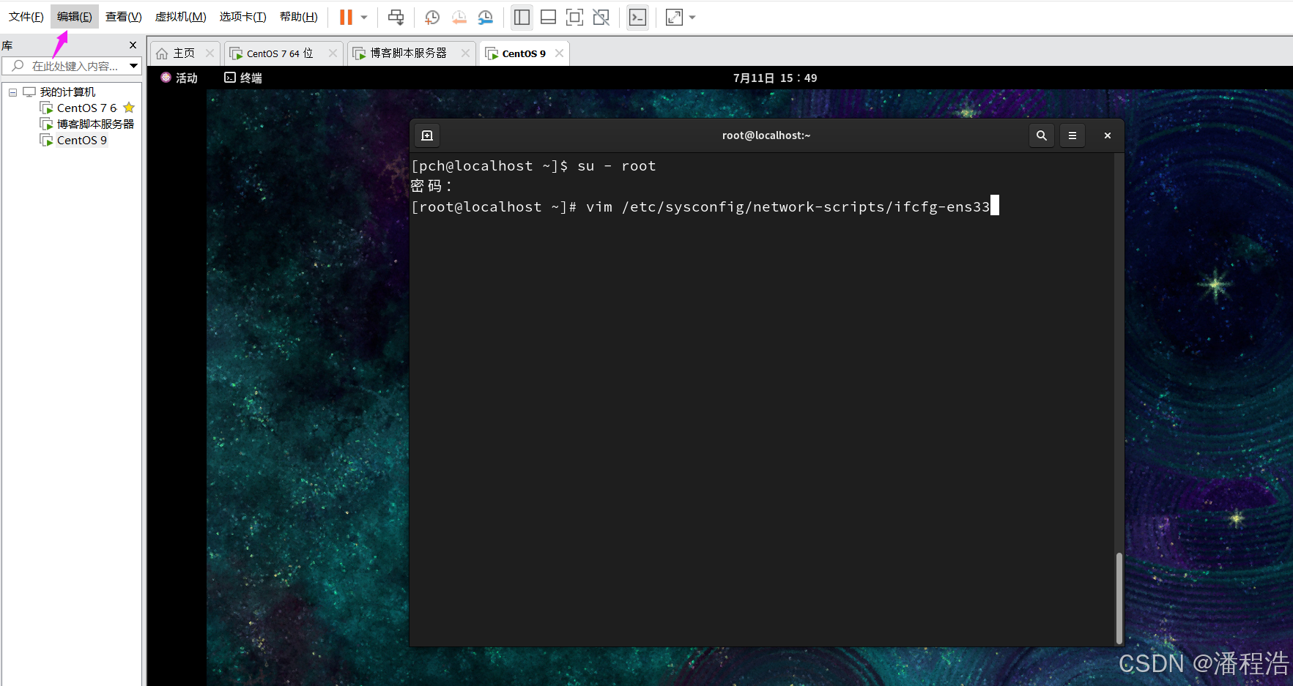Select 博客脚本服务器 in library tree
The height and width of the screenshot is (686, 1293).
(95, 124)
